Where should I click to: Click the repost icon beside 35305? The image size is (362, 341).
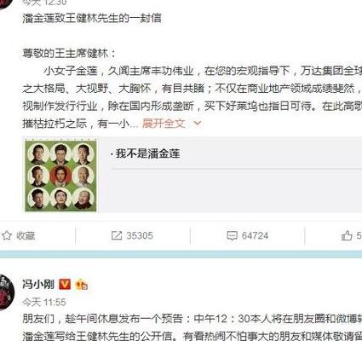pyautogui.click(x=117, y=235)
